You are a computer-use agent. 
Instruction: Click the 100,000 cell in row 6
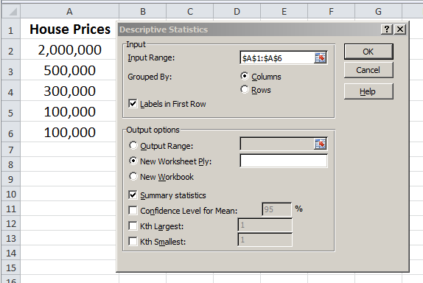(69, 132)
